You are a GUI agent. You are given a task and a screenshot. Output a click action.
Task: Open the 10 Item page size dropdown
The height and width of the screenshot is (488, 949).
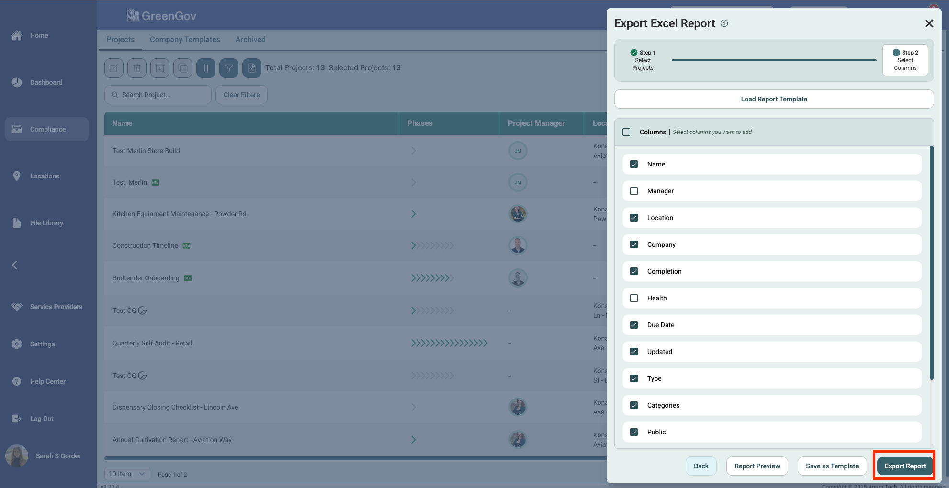pyautogui.click(x=127, y=474)
